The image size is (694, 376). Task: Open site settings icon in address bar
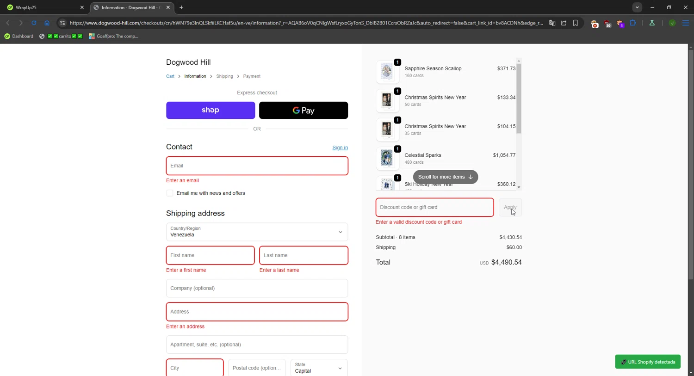62,23
